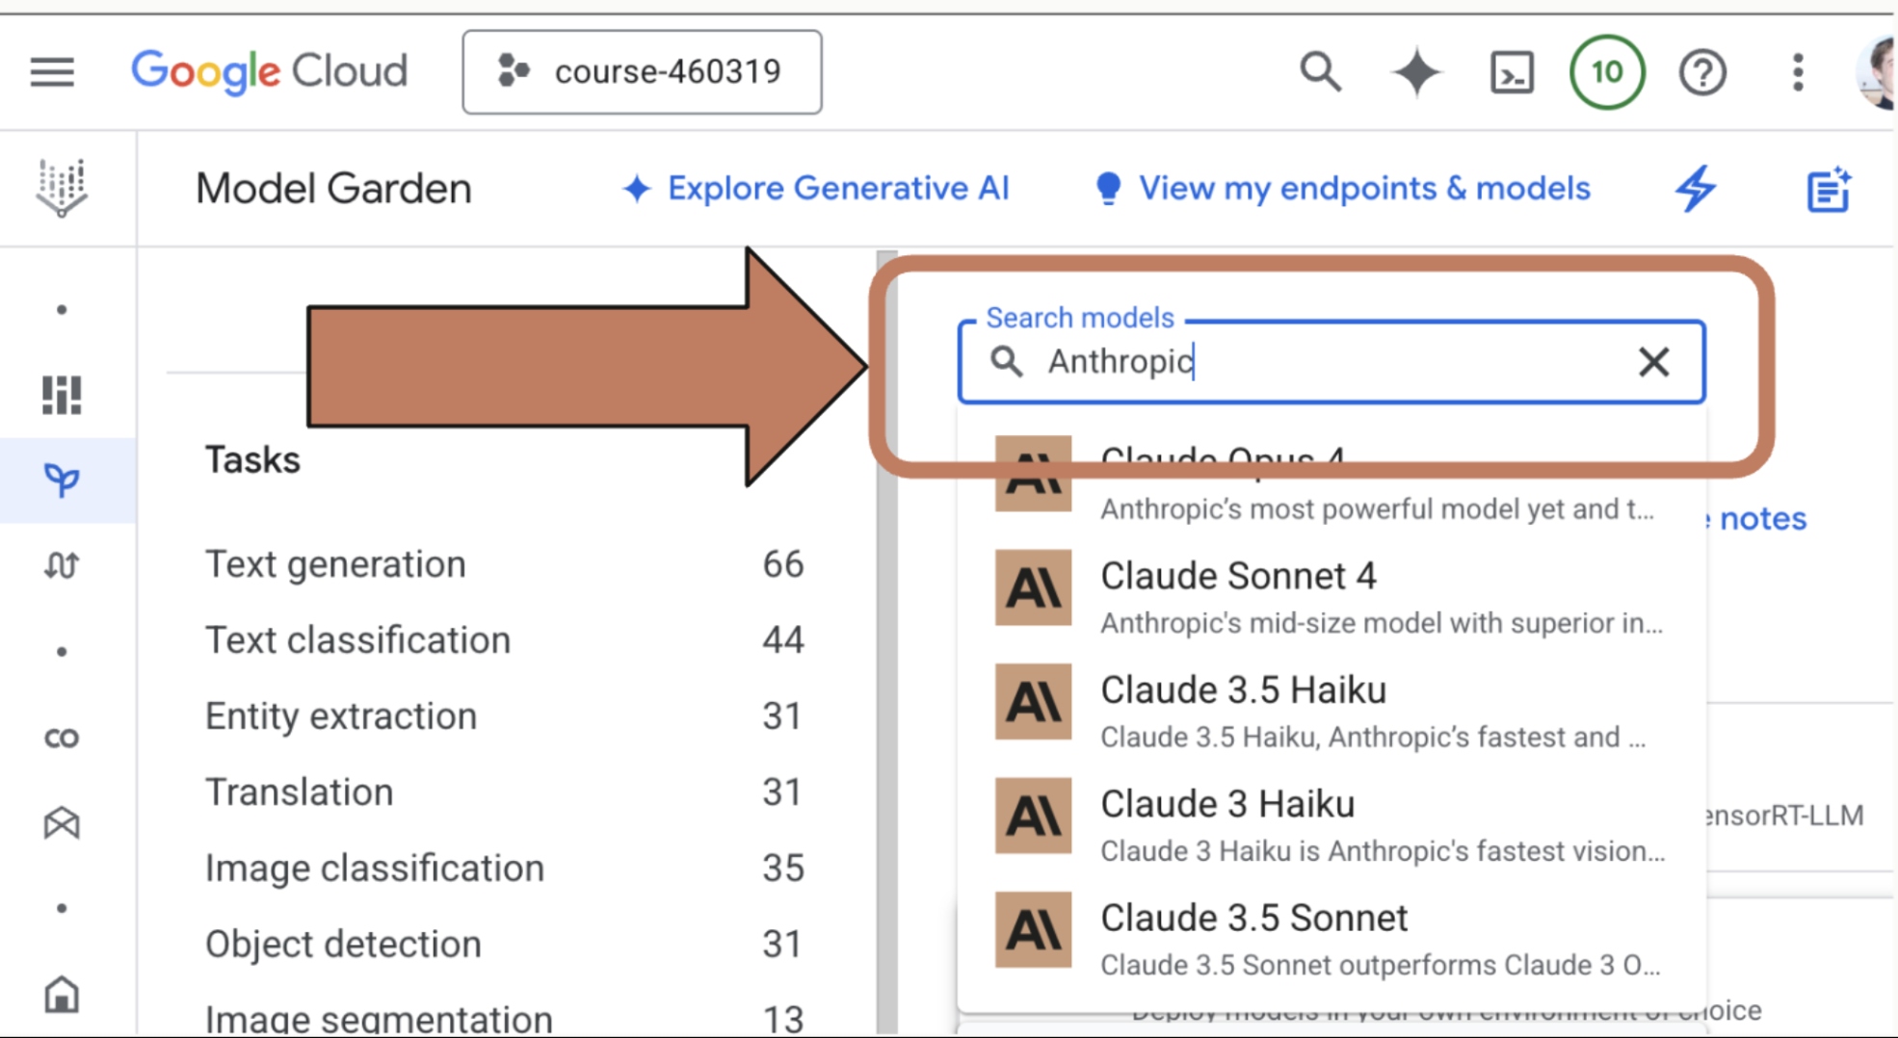Click the sidebar icon below the CO icon

coord(62,823)
